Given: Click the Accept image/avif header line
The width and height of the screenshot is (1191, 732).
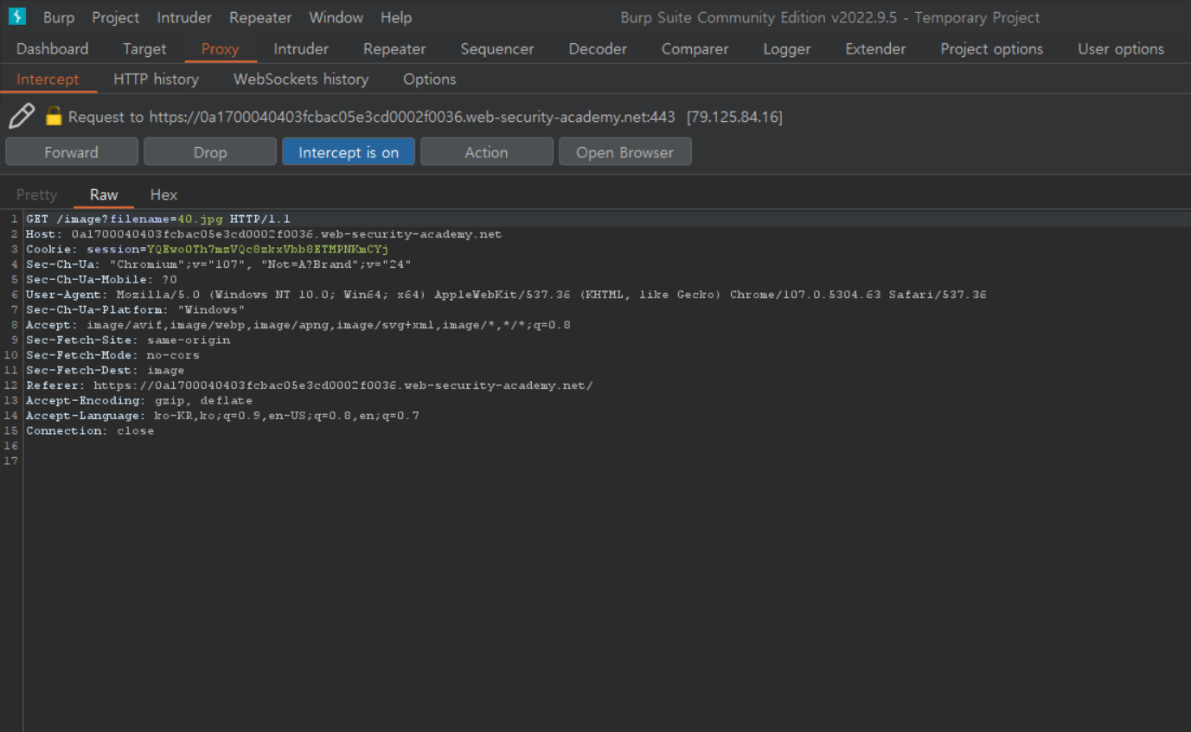Looking at the screenshot, I should coord(298,325).
